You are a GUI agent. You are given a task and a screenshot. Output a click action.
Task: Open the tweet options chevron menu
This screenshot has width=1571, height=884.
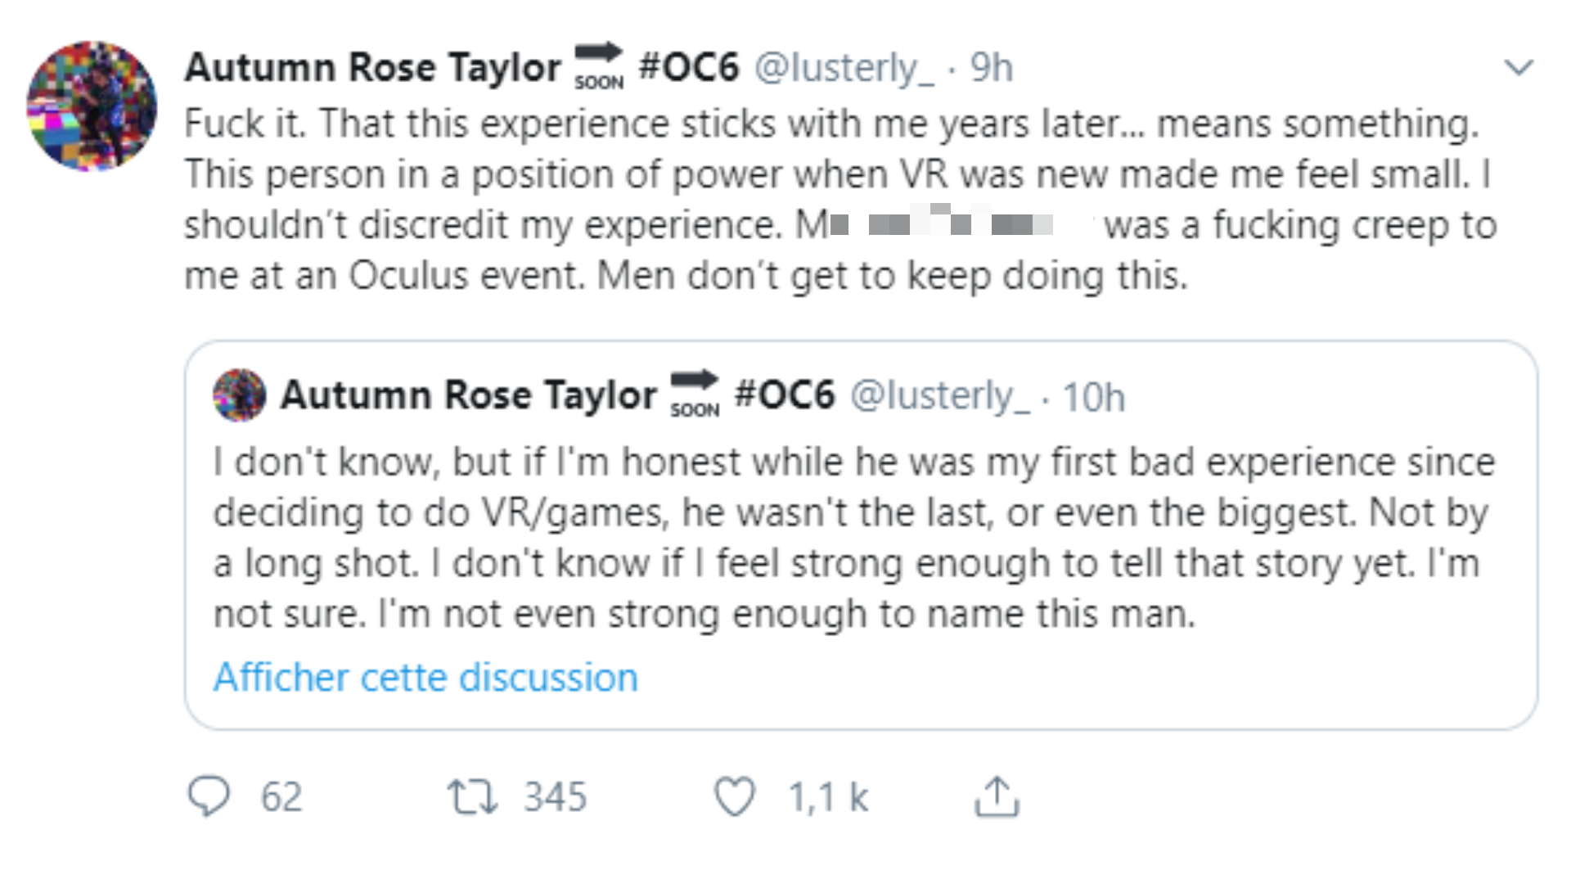[x=1519, y=67]
